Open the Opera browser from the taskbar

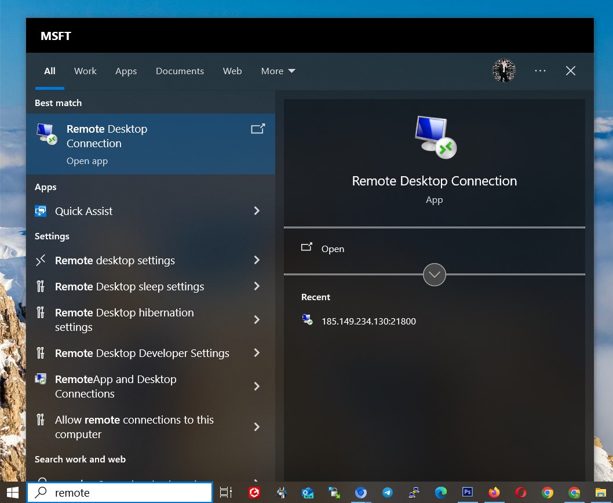(521, 493)
